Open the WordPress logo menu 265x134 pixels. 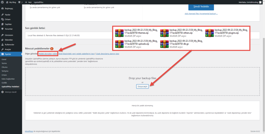point(2,2)
